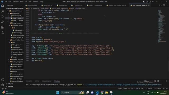
Task: Open terminal panel more actions ellipsis
Action: point(161,81)
